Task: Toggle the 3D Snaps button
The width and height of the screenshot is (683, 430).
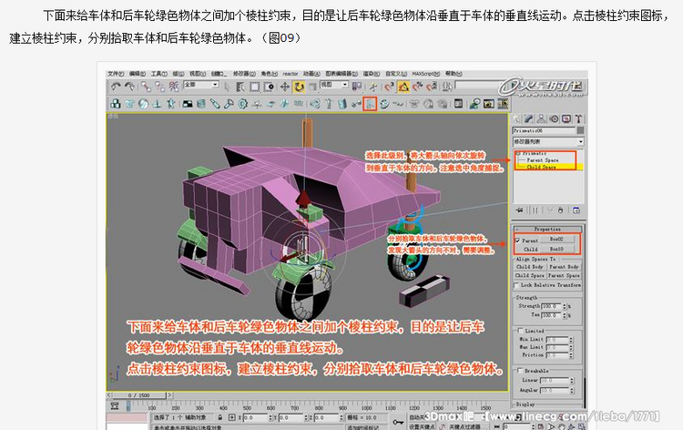Action: [x=390, y=87]
